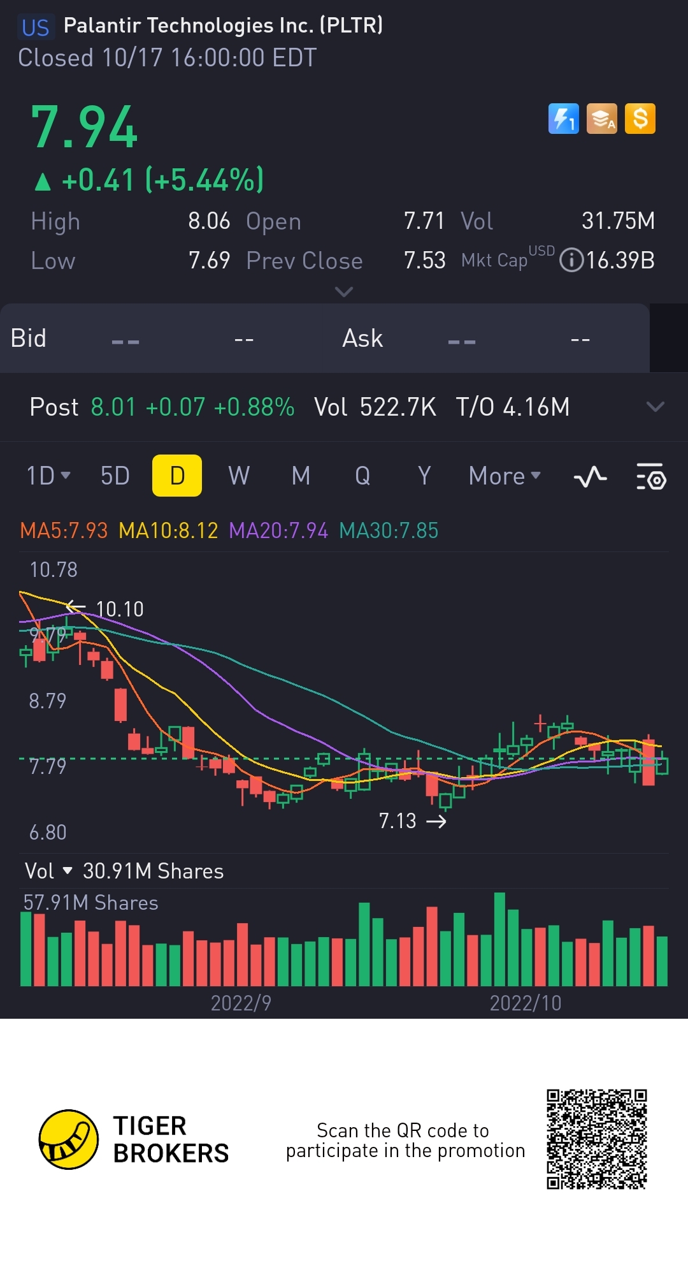Tap the Closed 10/17 16:00:00 EDT status
The image size is (688, 1261).
(x=167, y=58)
